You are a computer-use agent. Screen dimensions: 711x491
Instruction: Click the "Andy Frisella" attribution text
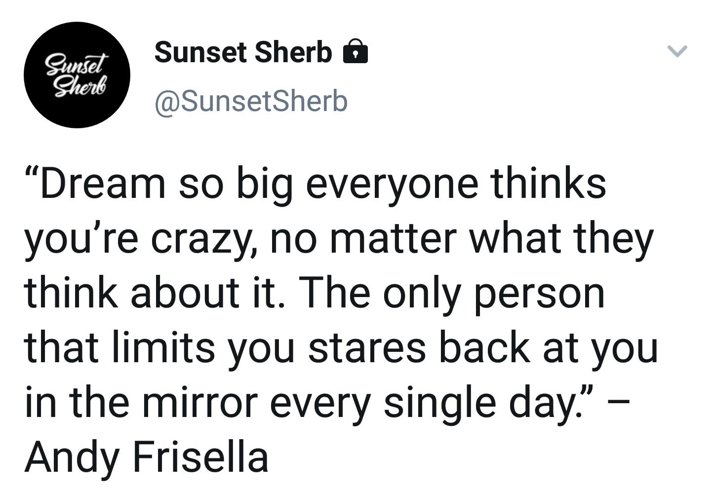tap(147, 457)
